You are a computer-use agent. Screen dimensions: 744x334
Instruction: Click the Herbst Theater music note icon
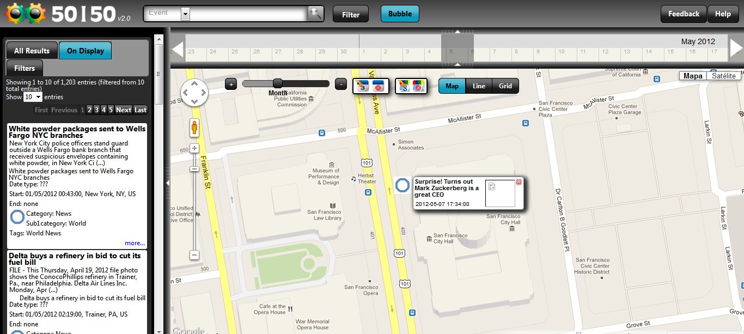[x=353, y=178]
